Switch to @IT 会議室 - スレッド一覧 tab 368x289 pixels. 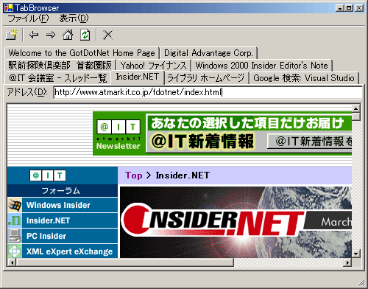click(58, 78)
